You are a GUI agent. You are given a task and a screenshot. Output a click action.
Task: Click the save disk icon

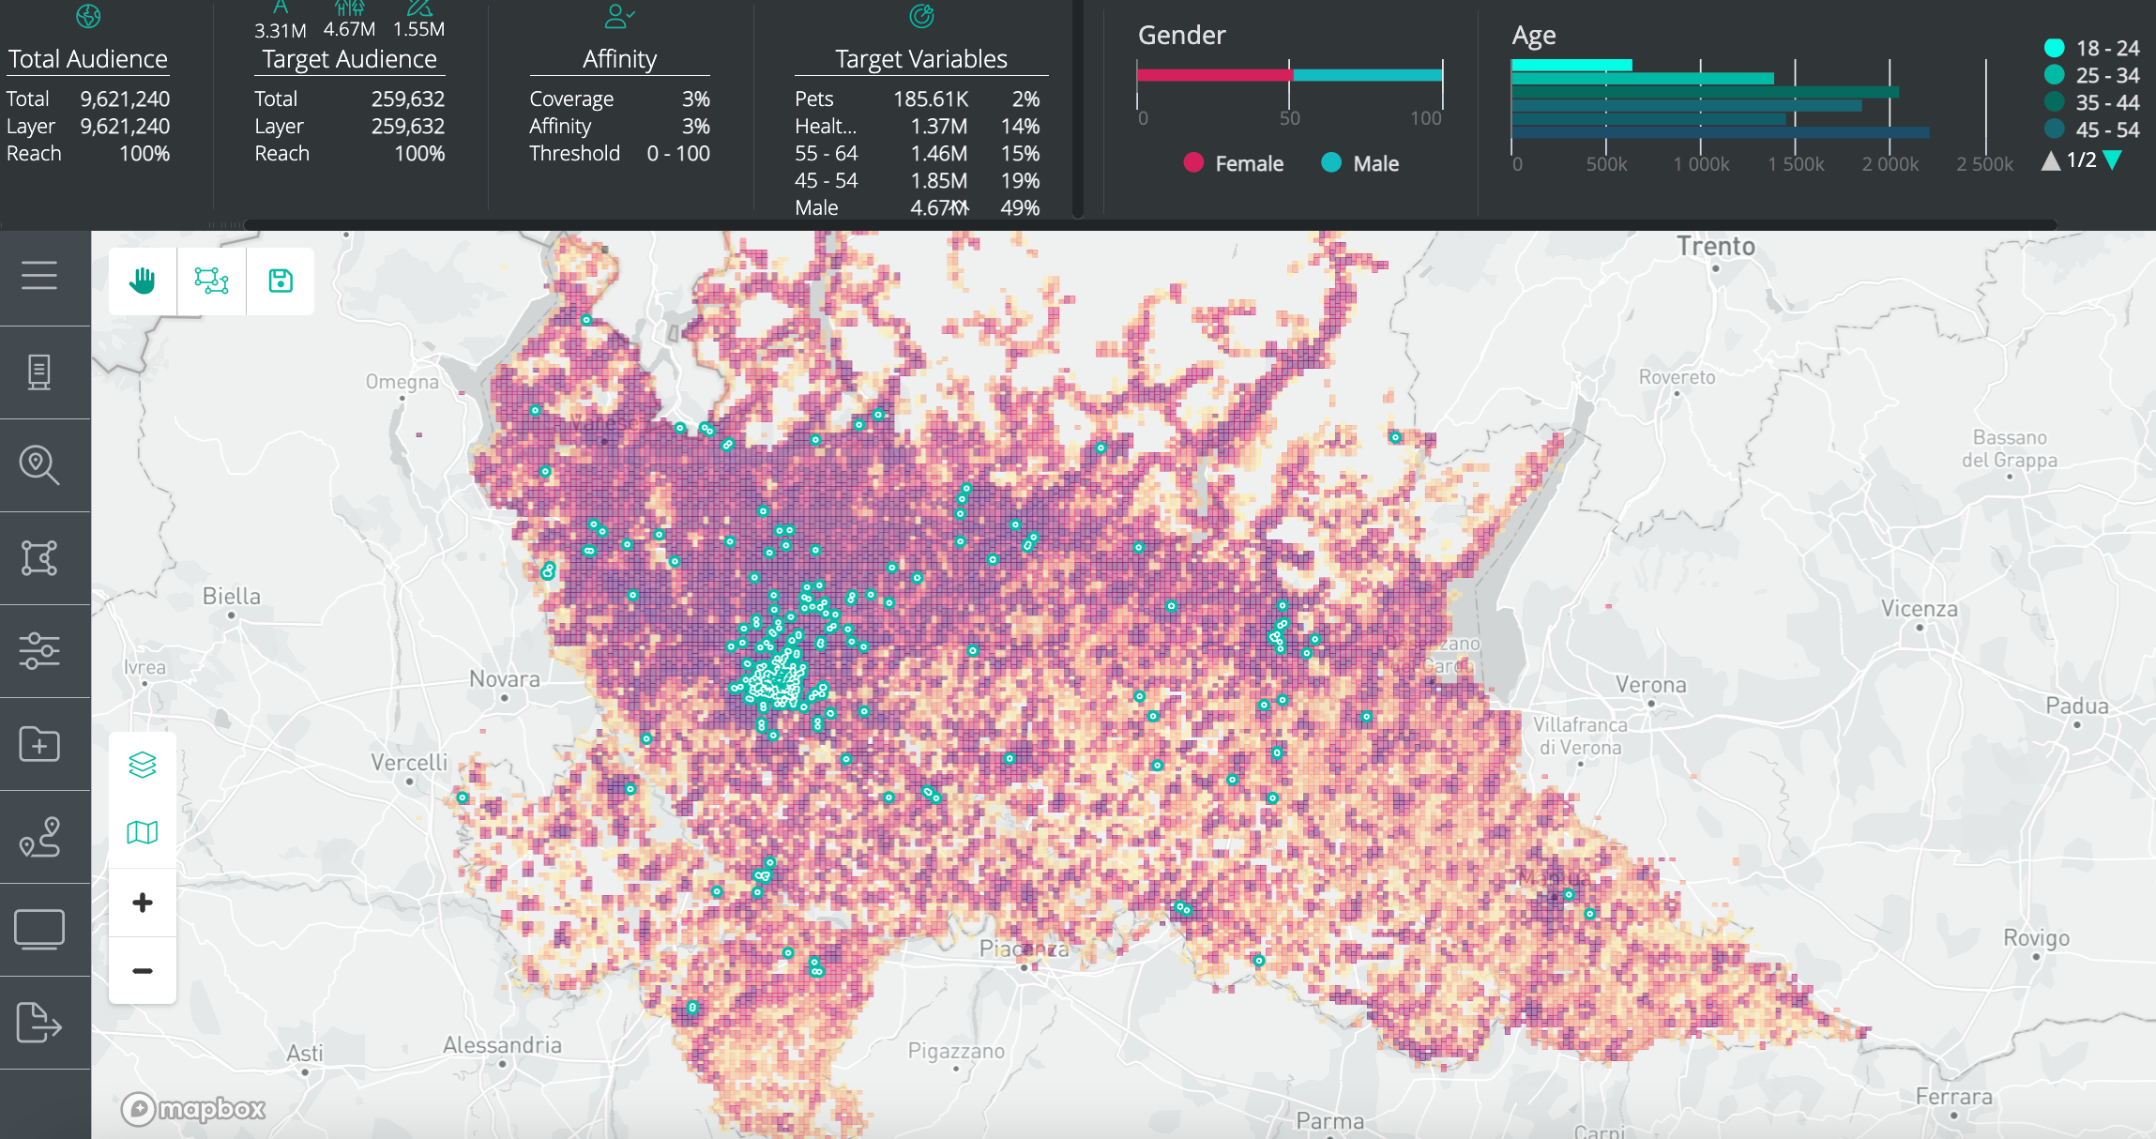281,281
